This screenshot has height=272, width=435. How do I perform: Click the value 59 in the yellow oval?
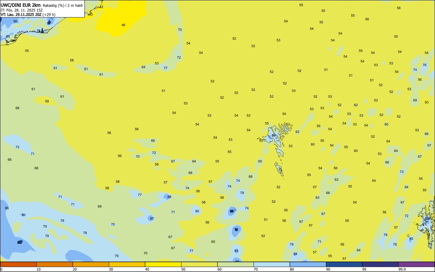(47, 101)
